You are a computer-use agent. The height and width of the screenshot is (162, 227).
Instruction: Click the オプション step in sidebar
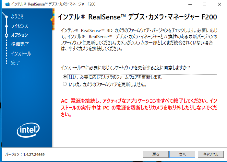[x=19, y=35]
